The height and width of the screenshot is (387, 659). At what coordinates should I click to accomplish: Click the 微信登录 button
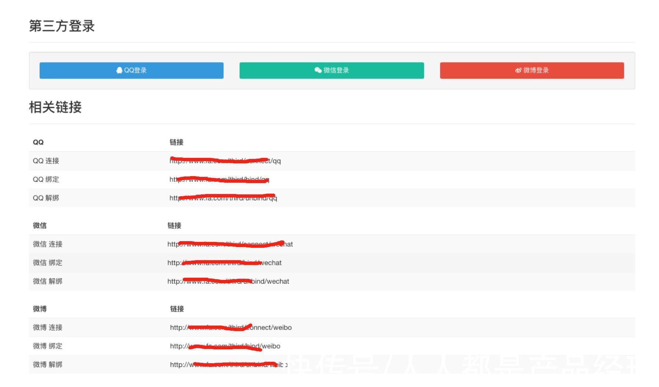332,71
